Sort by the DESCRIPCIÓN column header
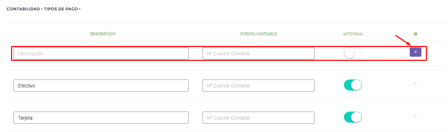 click(103, 34)
